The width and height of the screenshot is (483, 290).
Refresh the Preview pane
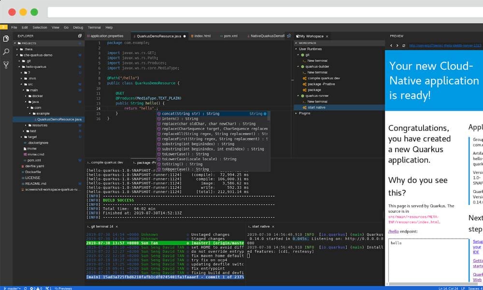point(404,45)
